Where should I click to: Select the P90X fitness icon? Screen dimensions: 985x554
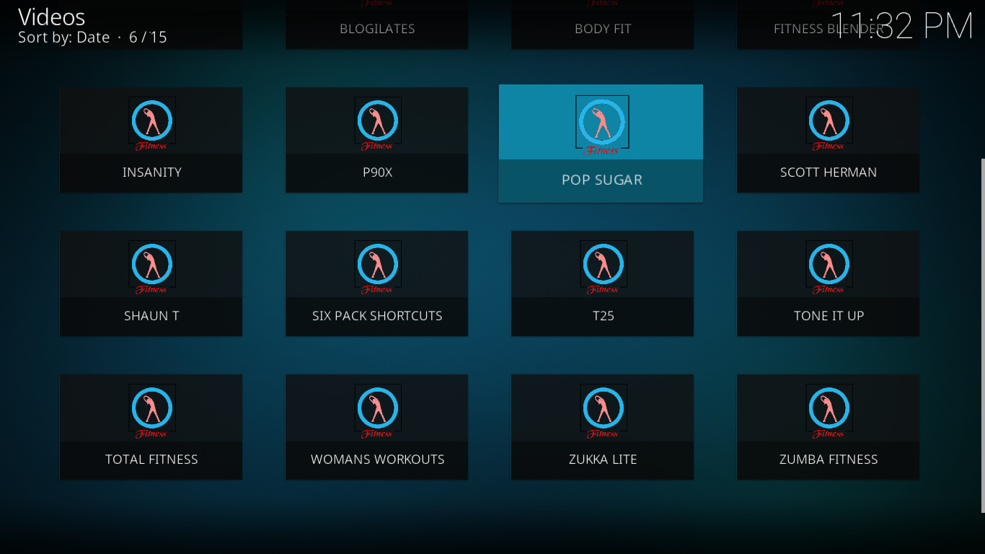click(377, 124)
